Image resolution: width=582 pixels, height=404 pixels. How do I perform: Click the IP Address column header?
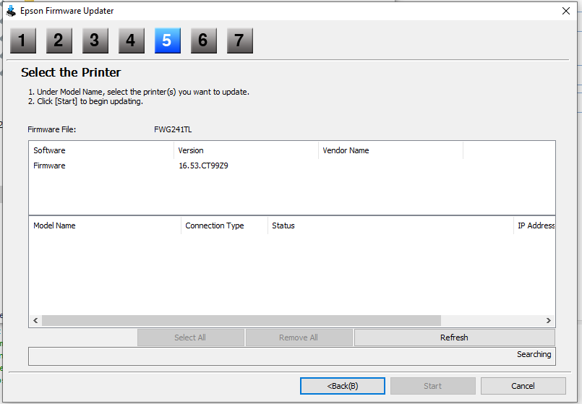(534, 225)
